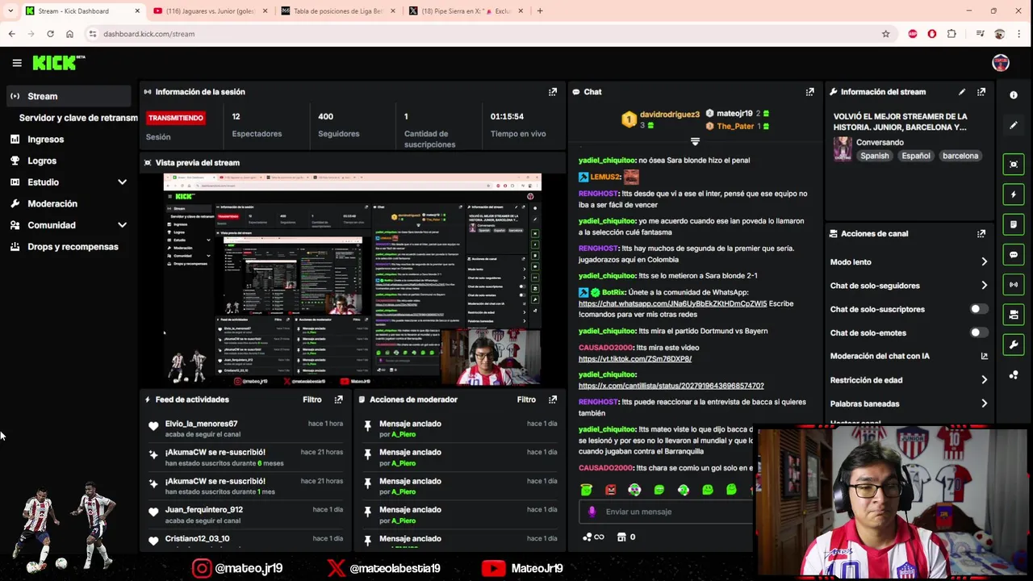Viewport: 1033px width, 581px height.
Task: Toggle the lightning bolt widget icon
Action: coord(1014,194)
